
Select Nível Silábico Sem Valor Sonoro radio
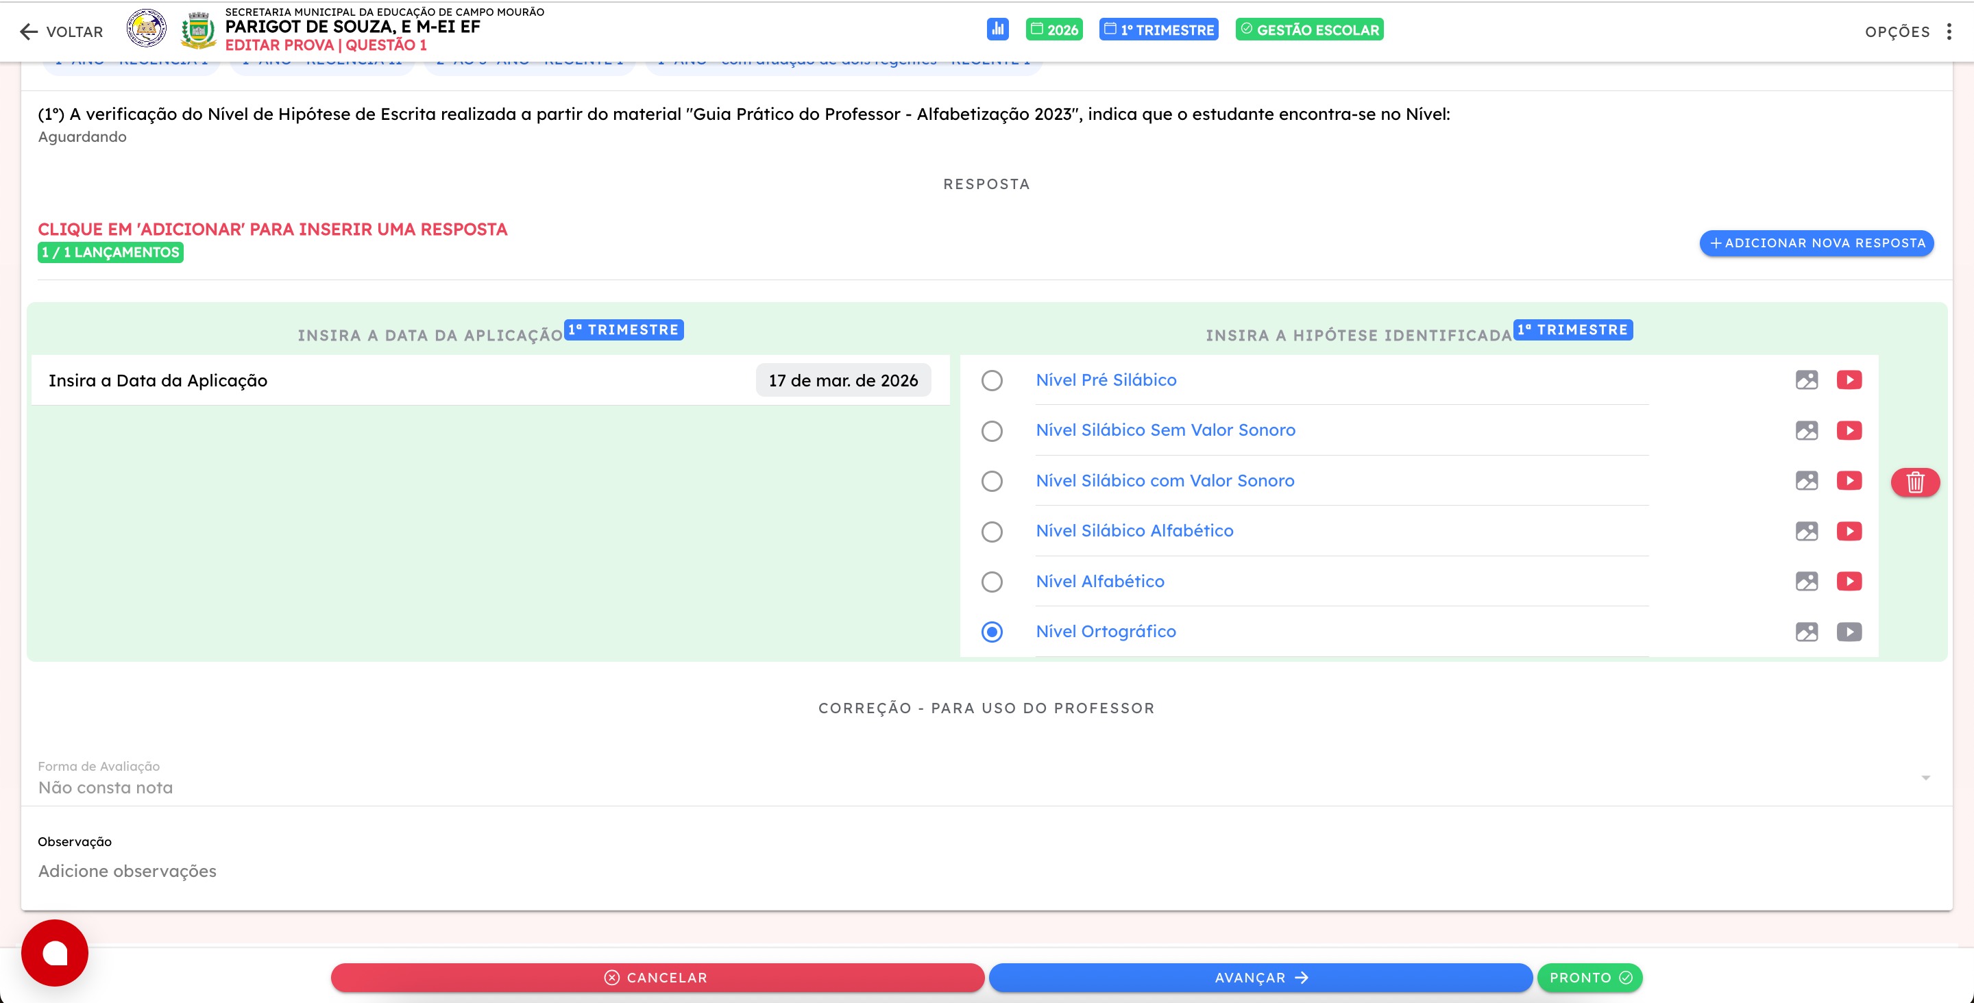pyautogui.click(x=992, y=431)
